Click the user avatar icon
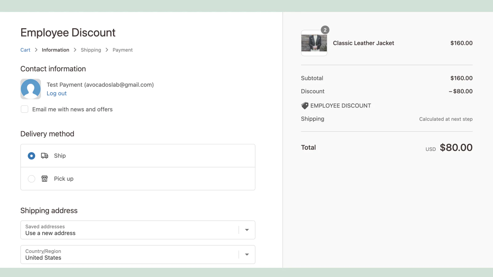Screen dimensions: 493x277 [31, 89]
